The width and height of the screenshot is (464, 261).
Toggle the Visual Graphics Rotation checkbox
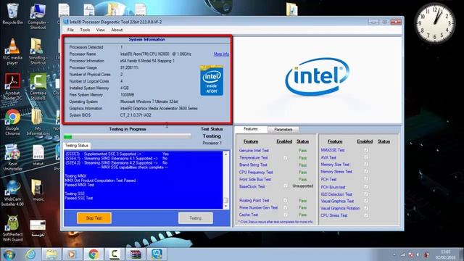366,208
